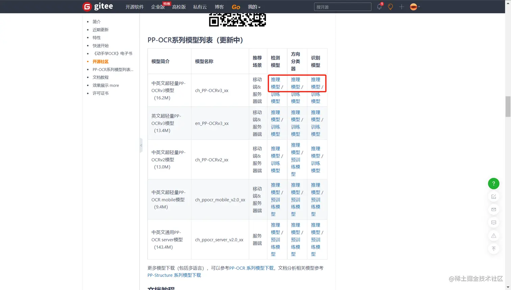Click the ch_PP-OCRv2_xx model name cell
This screenshot has height=290, width=511.
click(220, 160)
